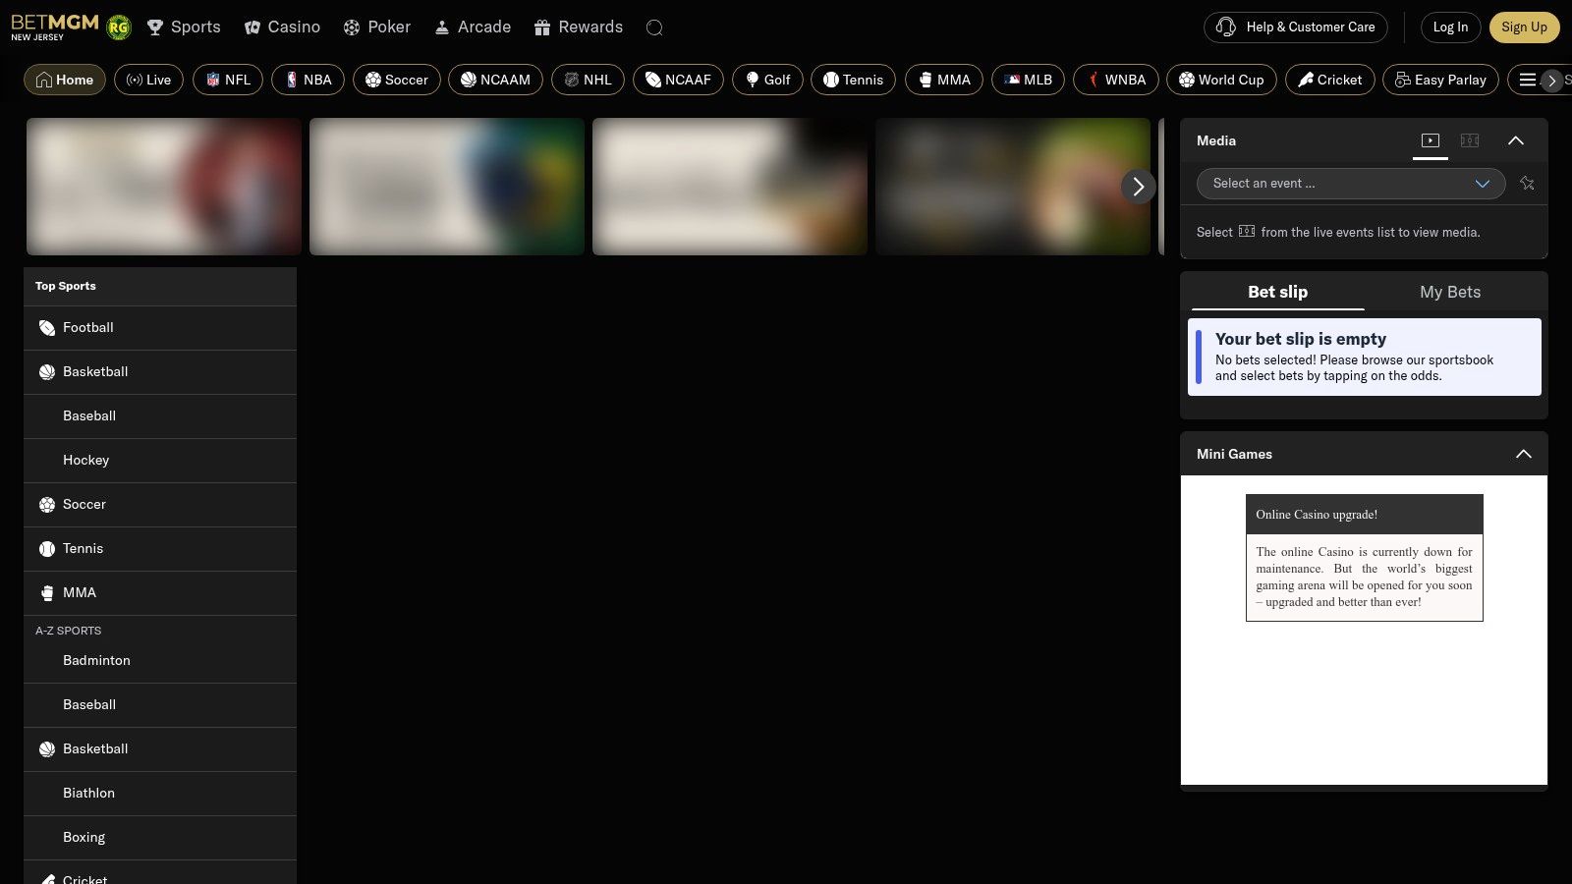Switch media panel to scoreboard view icon
Image resolution: width=1572 pixels, height=884 pixels.
(1470, 140)
